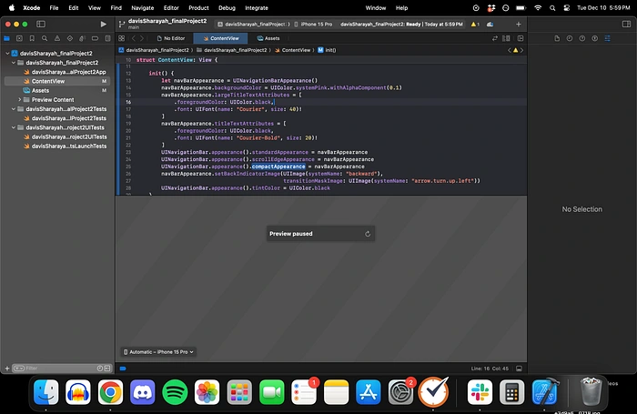Screen dimensions: 637x414
Task: Resume preview with the refresh icon
Action: 366,234
